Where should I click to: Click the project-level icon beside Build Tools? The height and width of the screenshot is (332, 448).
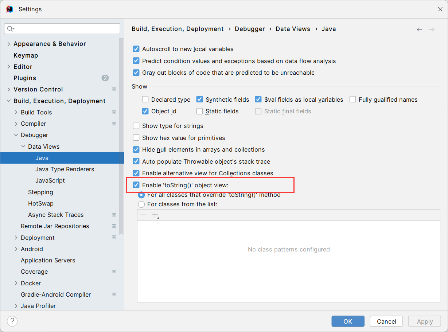pos(114,112)
